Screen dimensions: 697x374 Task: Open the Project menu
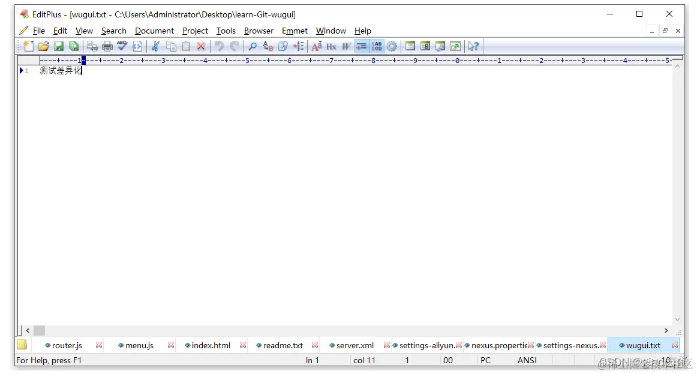pyautogui.click(x=195, y=31)
